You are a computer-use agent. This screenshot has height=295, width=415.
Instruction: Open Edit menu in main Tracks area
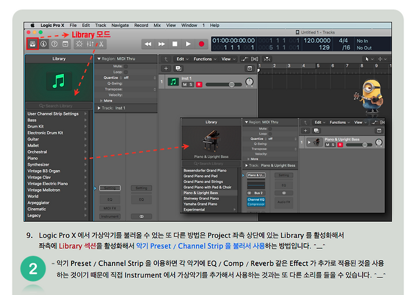point(182,59)
